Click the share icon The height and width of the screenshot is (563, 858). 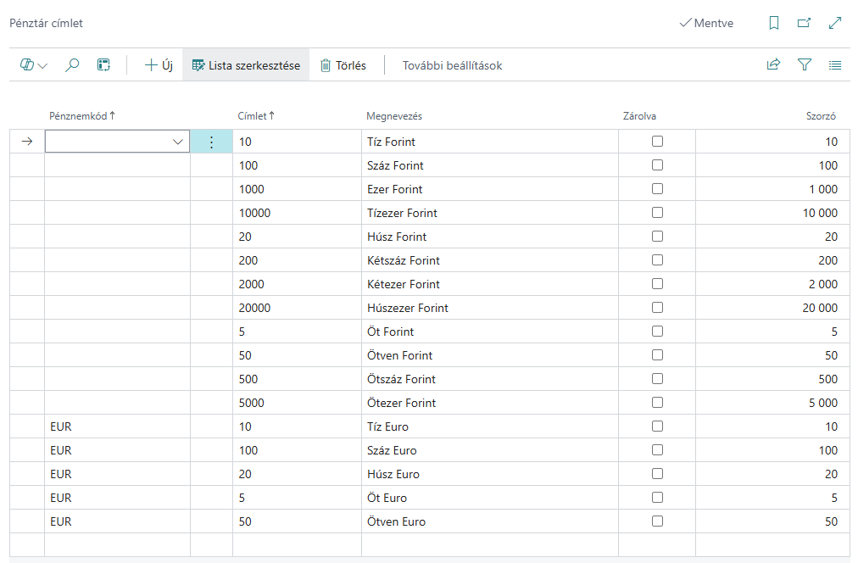coord(773,65)
